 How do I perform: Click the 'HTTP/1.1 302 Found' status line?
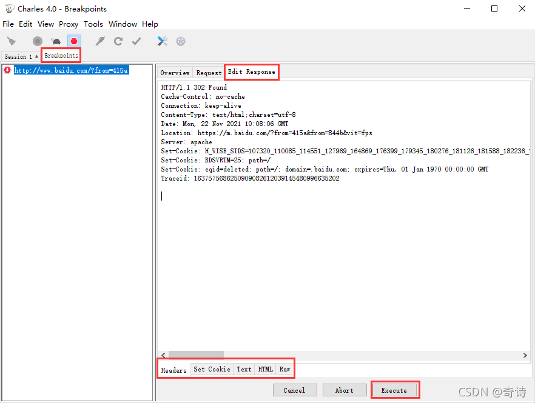click(194, 88)
